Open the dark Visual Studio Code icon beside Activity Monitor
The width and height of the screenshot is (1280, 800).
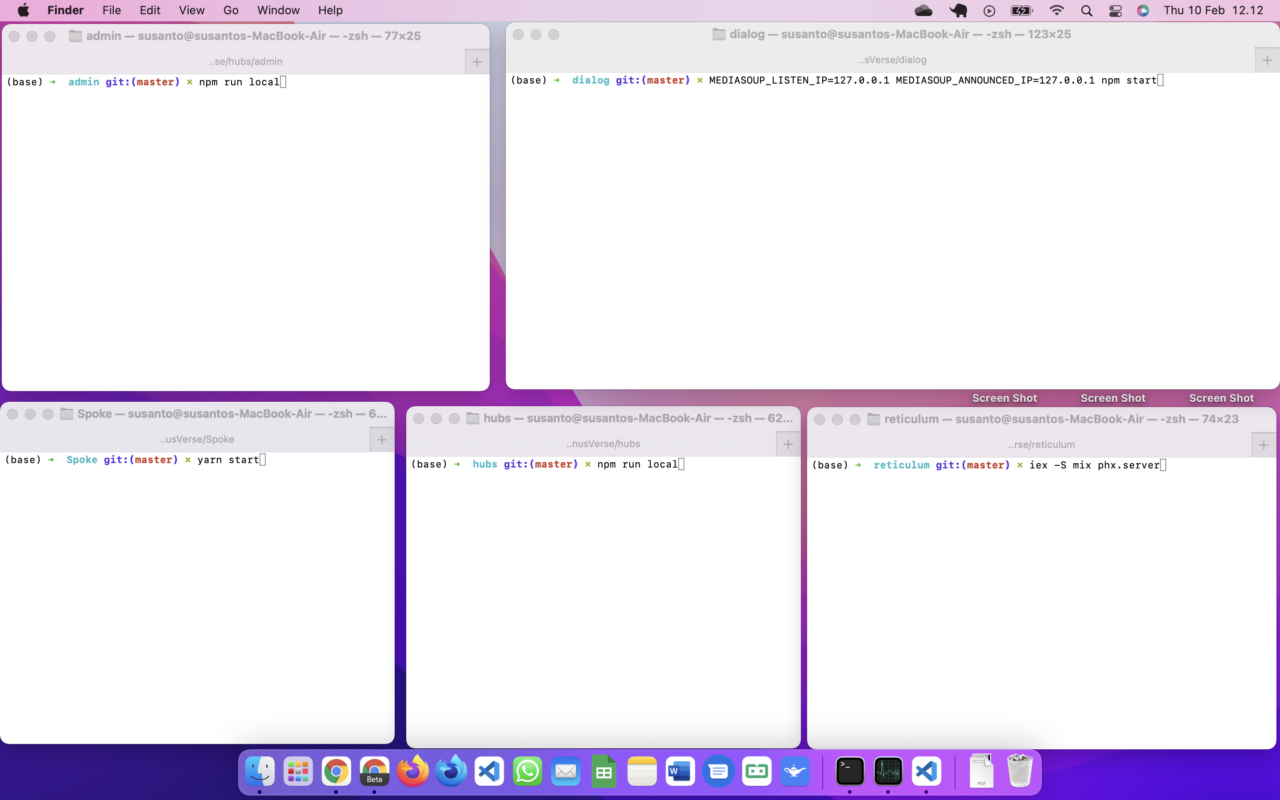926,772
